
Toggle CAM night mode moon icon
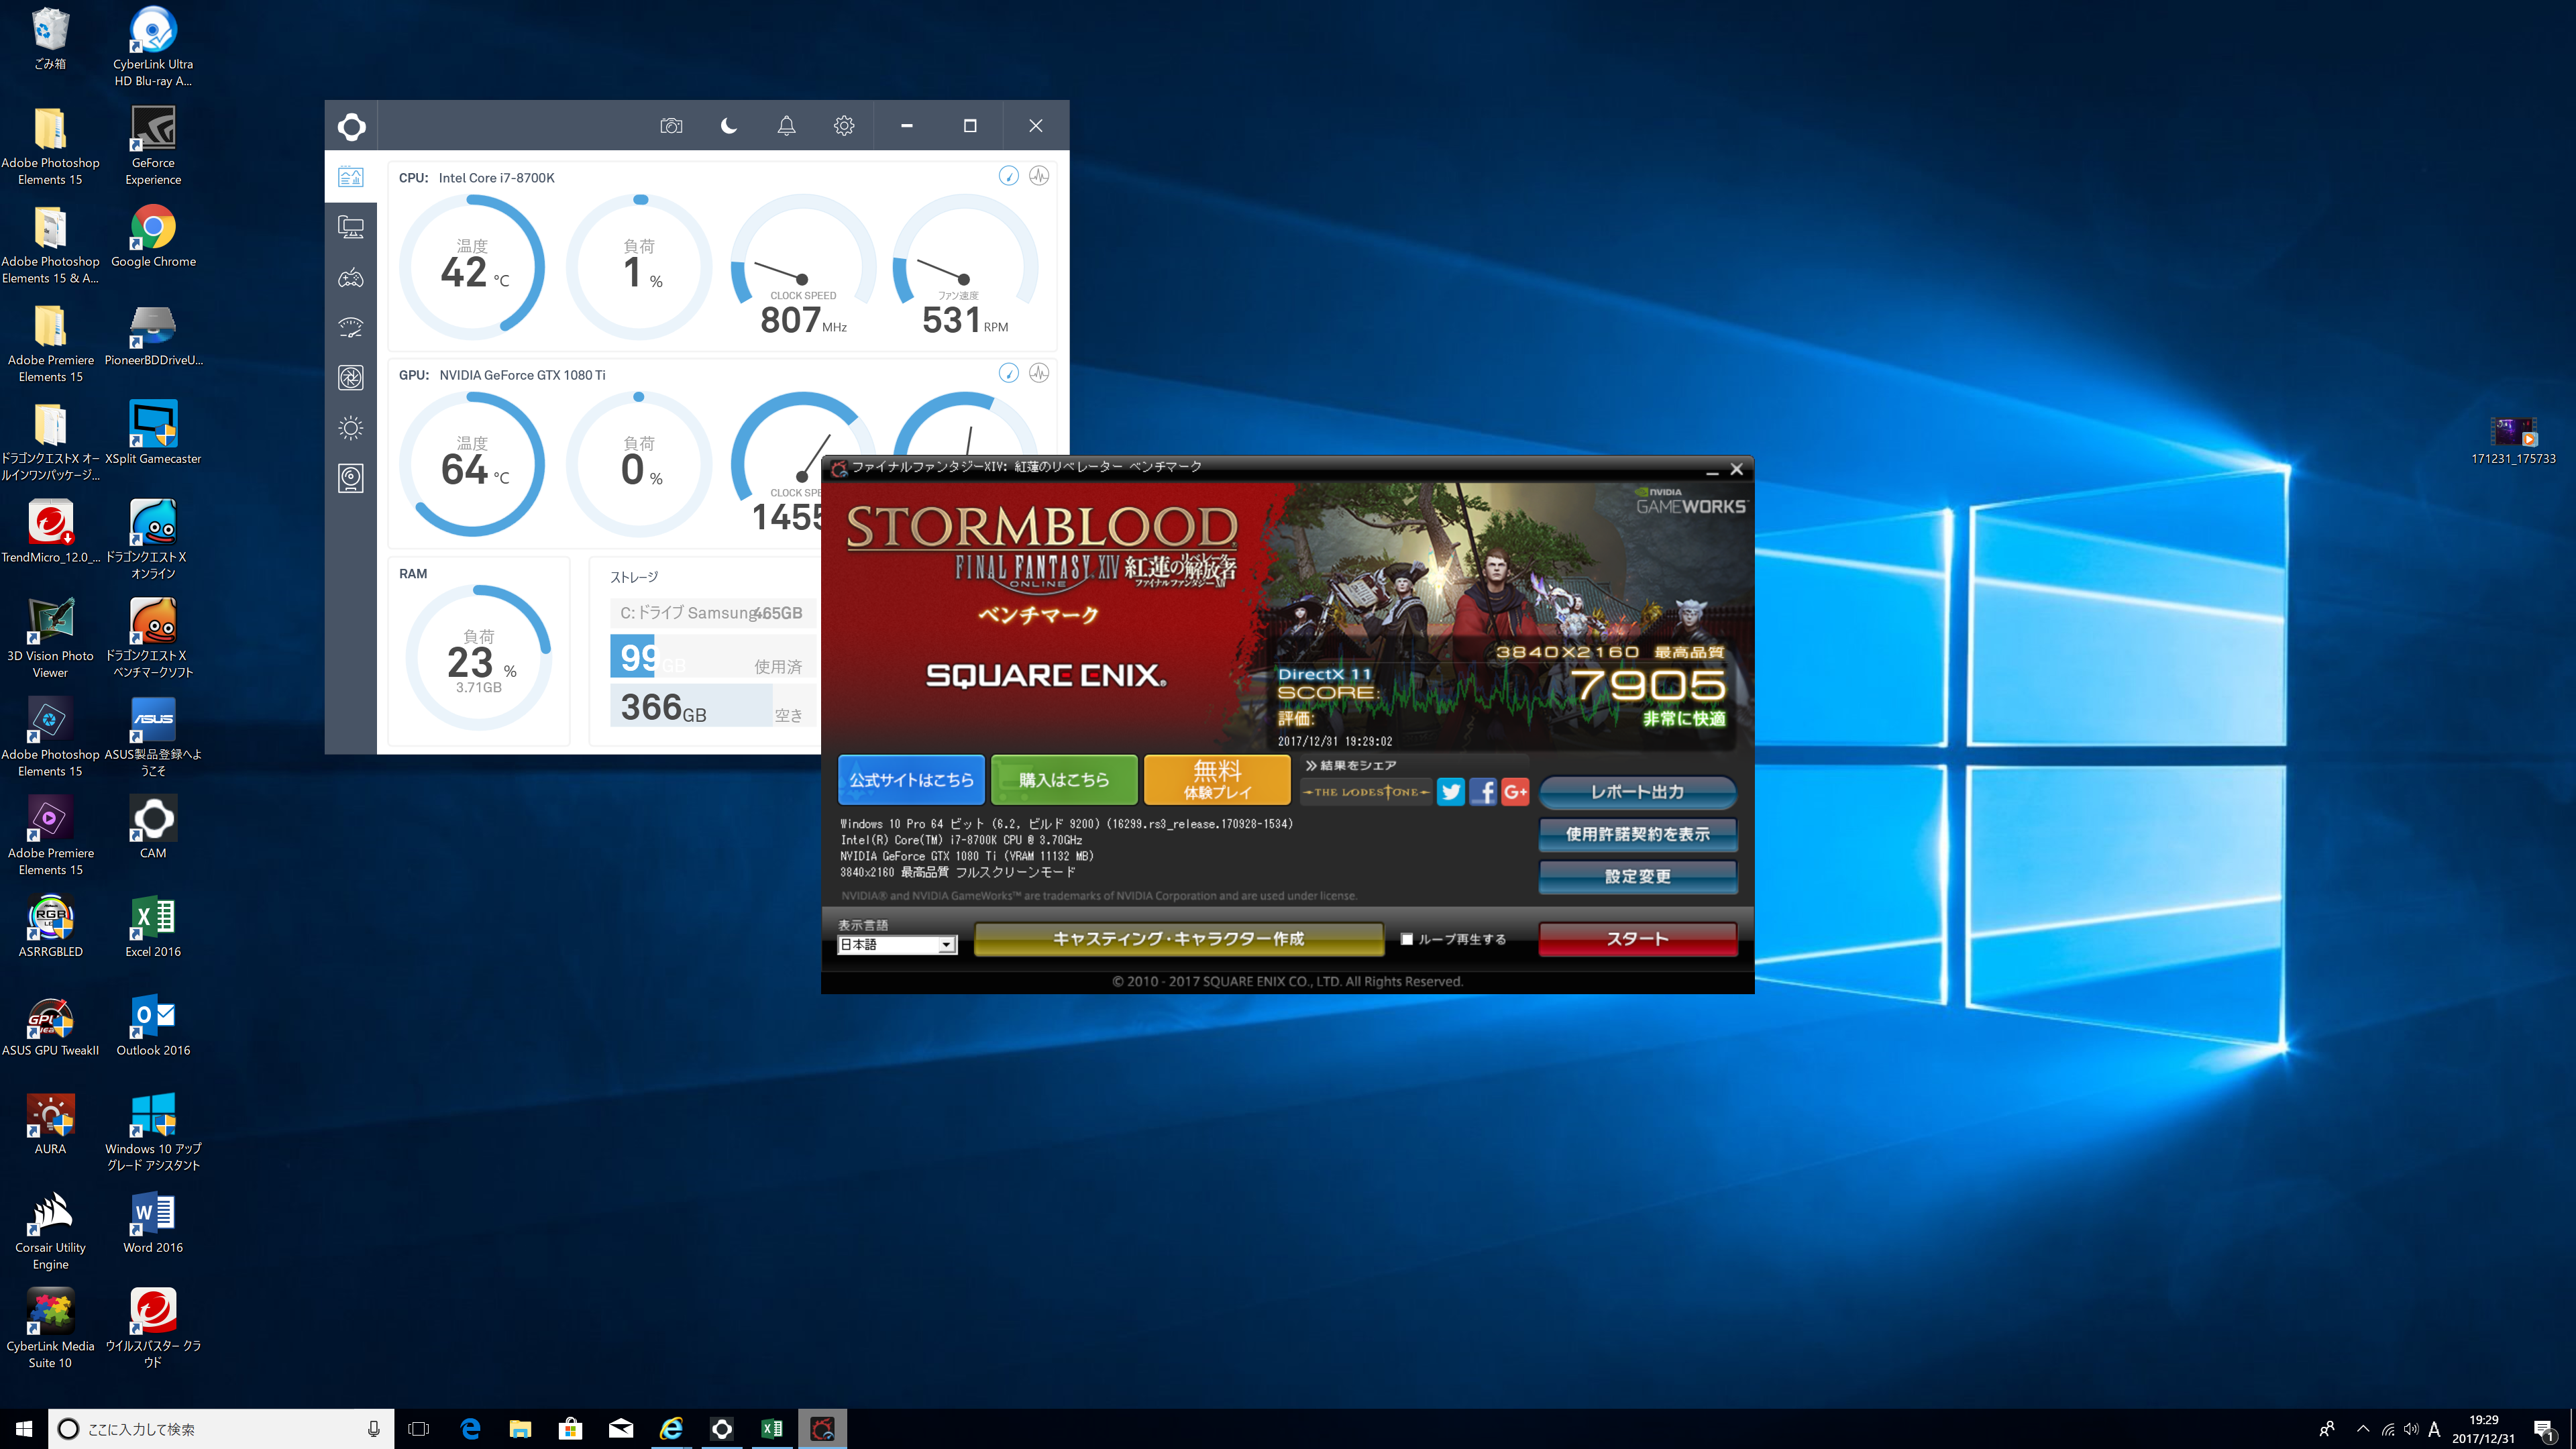(729, 126)
